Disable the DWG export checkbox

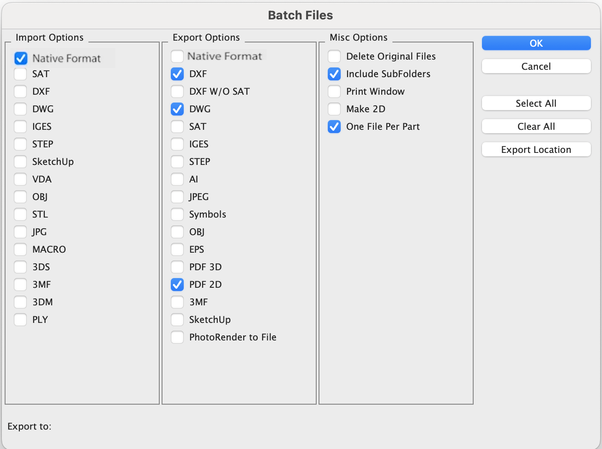[177, 109]
